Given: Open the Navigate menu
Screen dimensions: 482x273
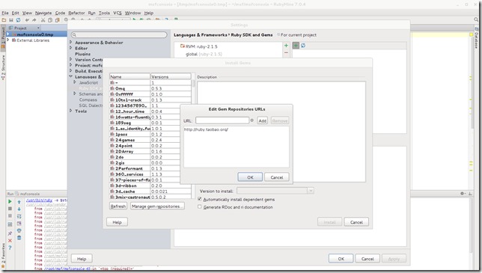Looking at the screenshot, I should 43,13.
